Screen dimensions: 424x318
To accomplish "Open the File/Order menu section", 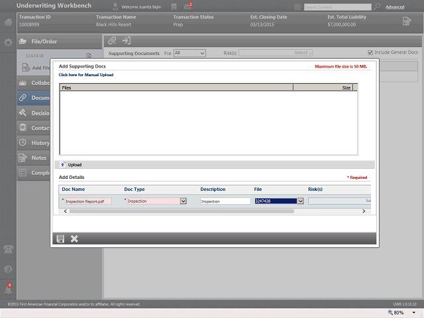I will [60, 42].
